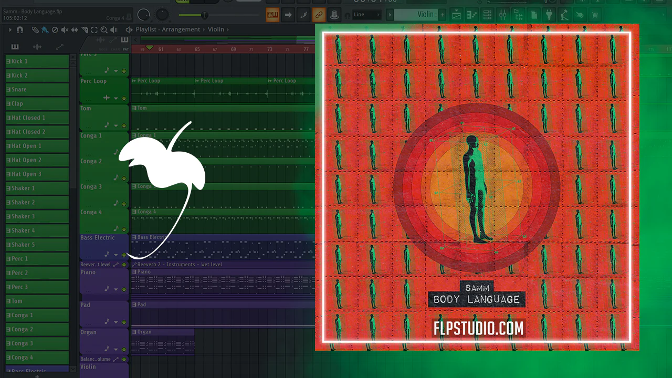
Task: Open the Playlist view icon
Action: pos(456,15)
